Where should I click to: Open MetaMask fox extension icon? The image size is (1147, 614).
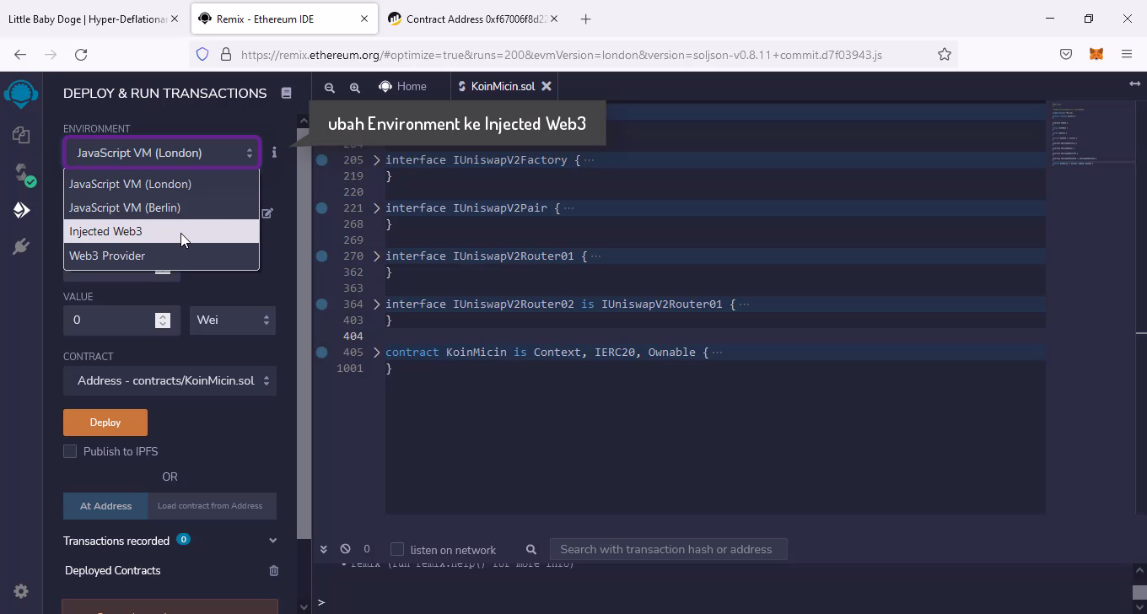pos(1096,54)
